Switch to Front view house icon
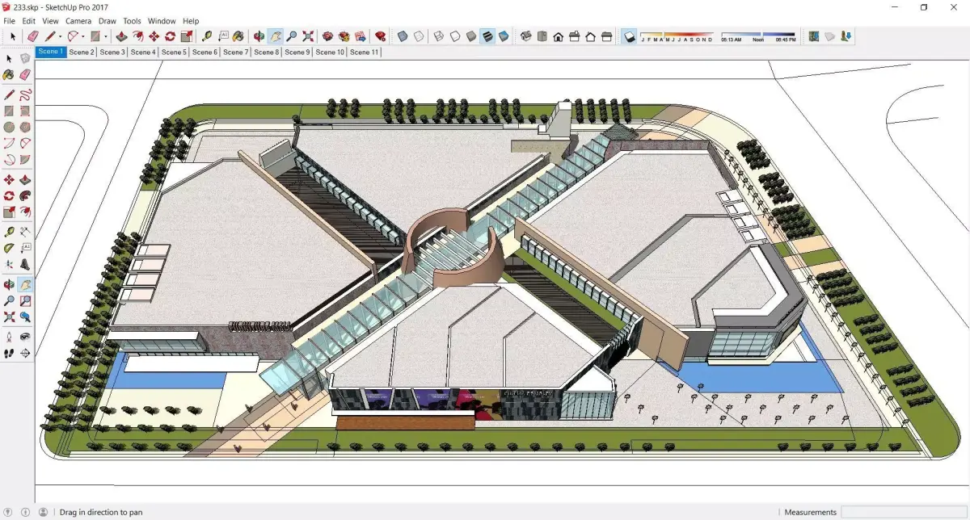This screenshot has width=970, height=520. click(558, 36)
